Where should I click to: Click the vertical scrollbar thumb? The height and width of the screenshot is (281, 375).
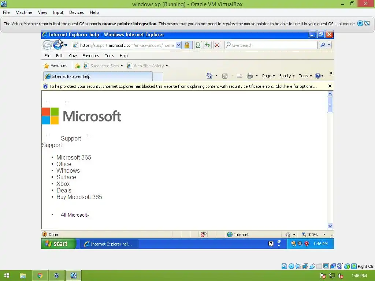(x=330, y=105)
